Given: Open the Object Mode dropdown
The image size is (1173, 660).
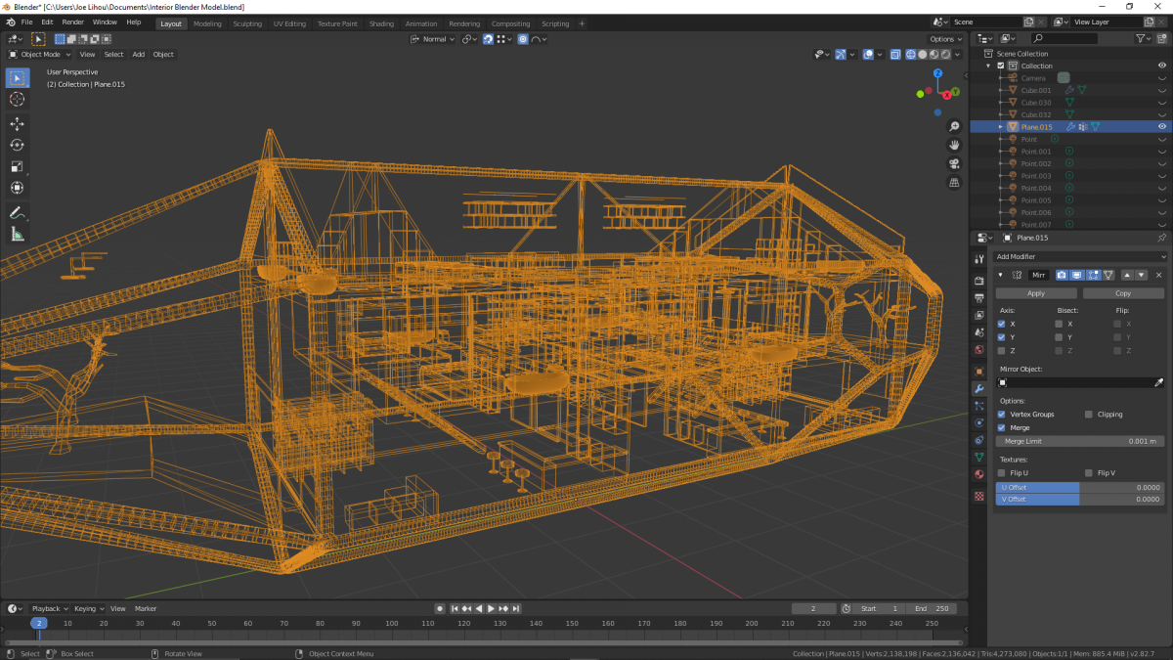Looking at the screenshot, I should 41,55.
